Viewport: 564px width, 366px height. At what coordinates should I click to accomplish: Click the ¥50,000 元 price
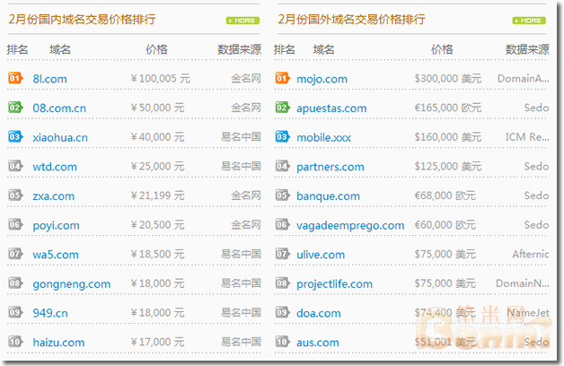157,108
